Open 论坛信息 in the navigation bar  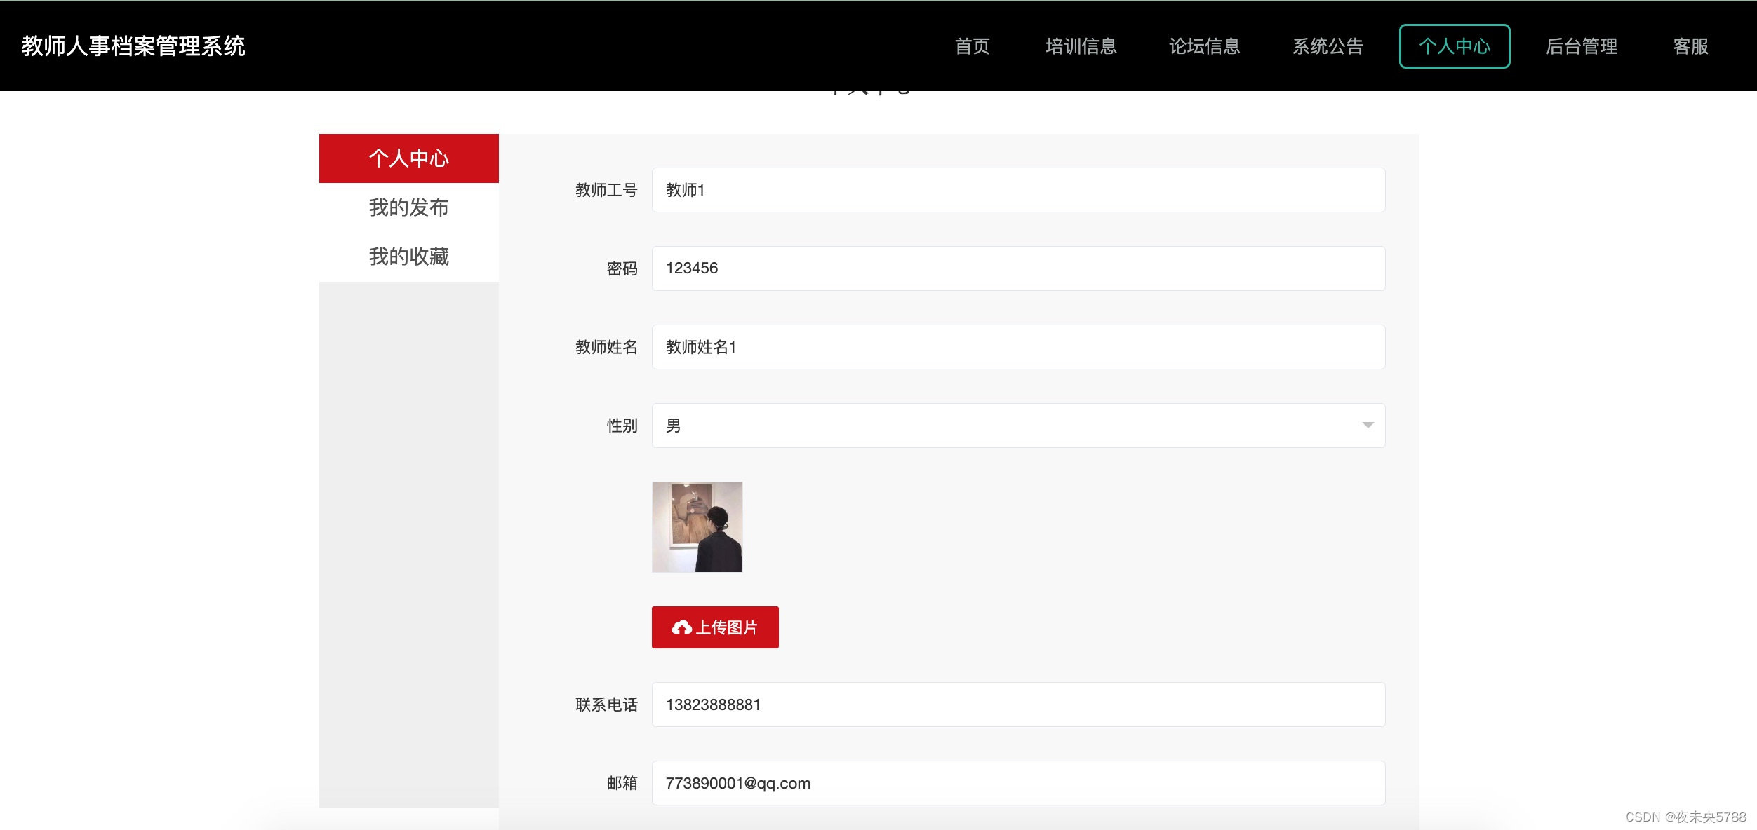tap(1204, 46)
